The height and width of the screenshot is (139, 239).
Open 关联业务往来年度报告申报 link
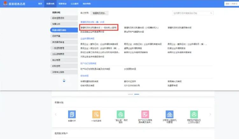coord(92,57)
